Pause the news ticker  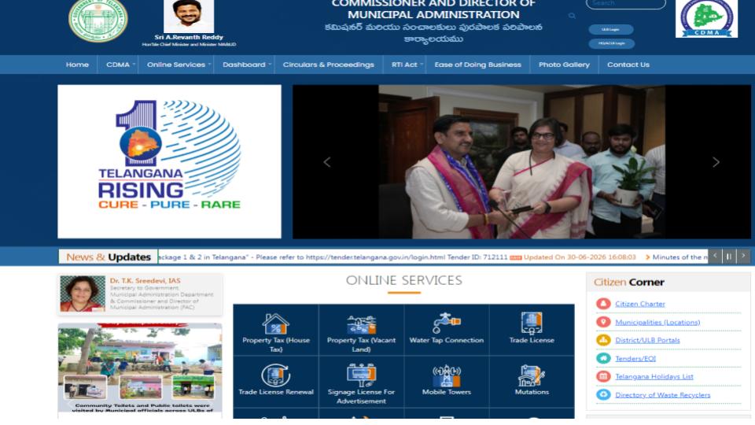[x=729, y=257]
